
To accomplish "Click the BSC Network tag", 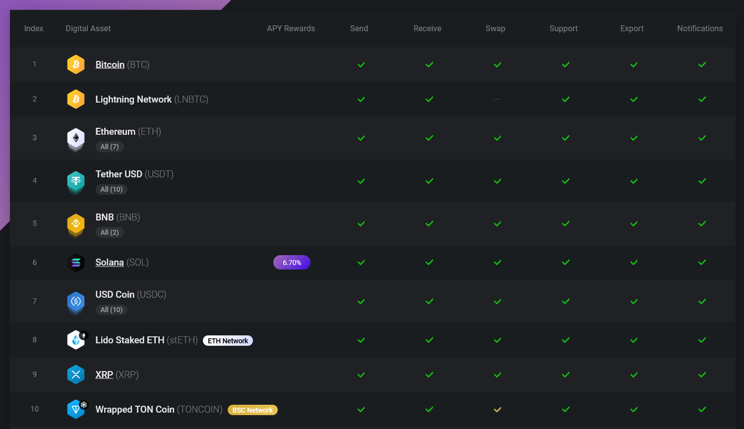I will click(x=252, y=410).
